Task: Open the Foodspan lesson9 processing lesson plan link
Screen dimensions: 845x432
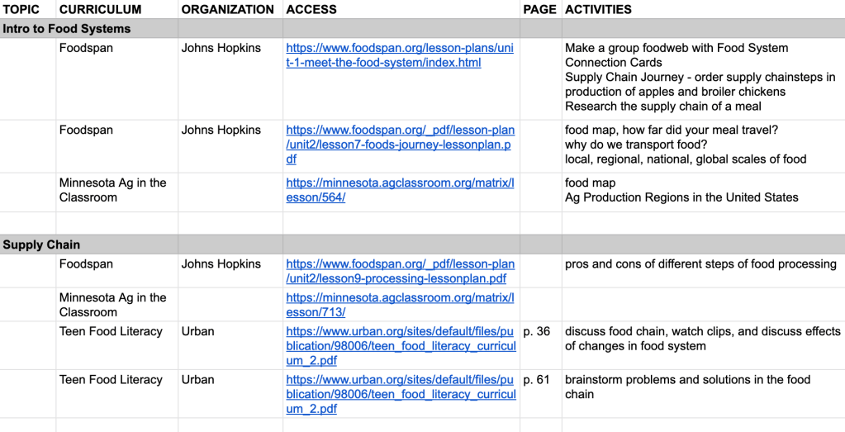Action: [x=400, y=271]
